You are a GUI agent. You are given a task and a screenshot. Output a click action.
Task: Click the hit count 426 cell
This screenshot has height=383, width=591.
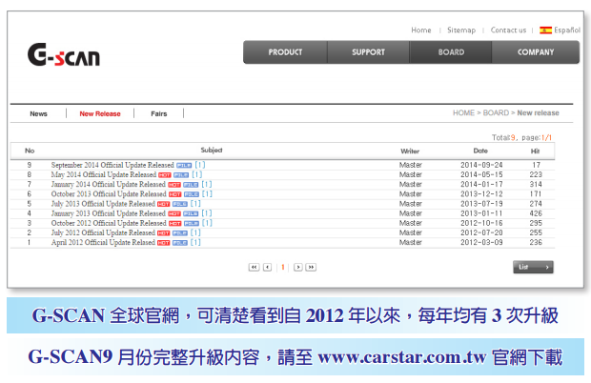536,213
